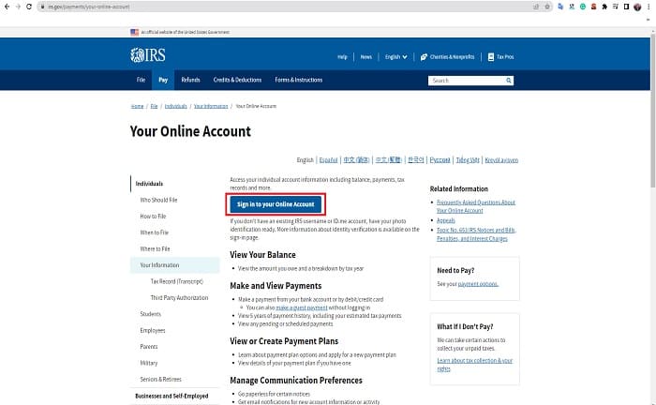Switch page language to Tiếng Việt
The image size is (656, 405).
(x=468, y=160)
